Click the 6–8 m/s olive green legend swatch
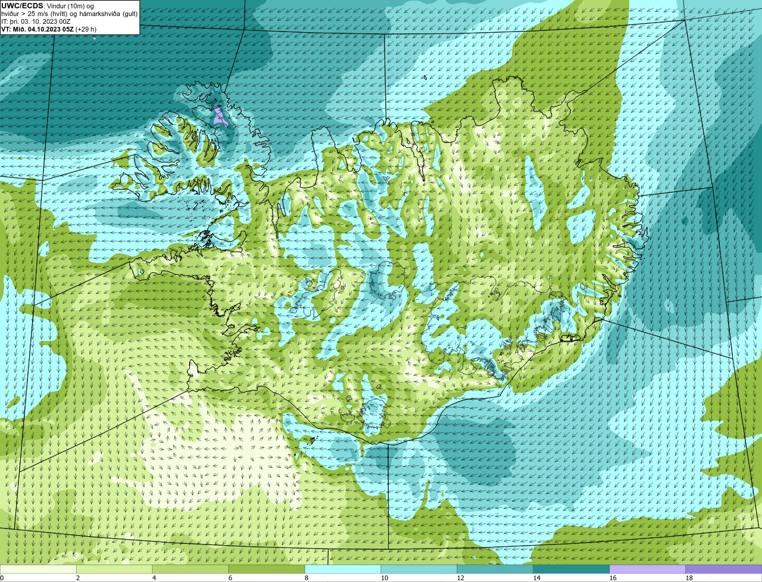Viewport: 762px width, 582px height. (x=267, y=570)
